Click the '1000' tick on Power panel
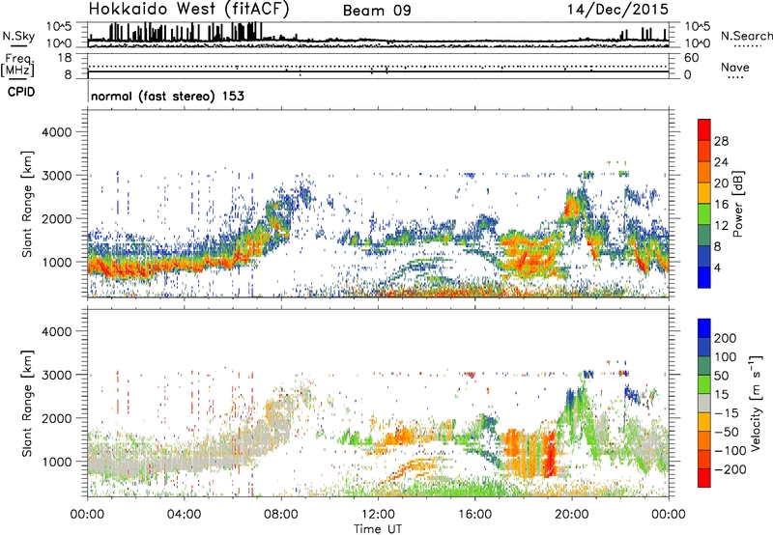This screenshot has width=773, height=535. (x=57, y=262)
